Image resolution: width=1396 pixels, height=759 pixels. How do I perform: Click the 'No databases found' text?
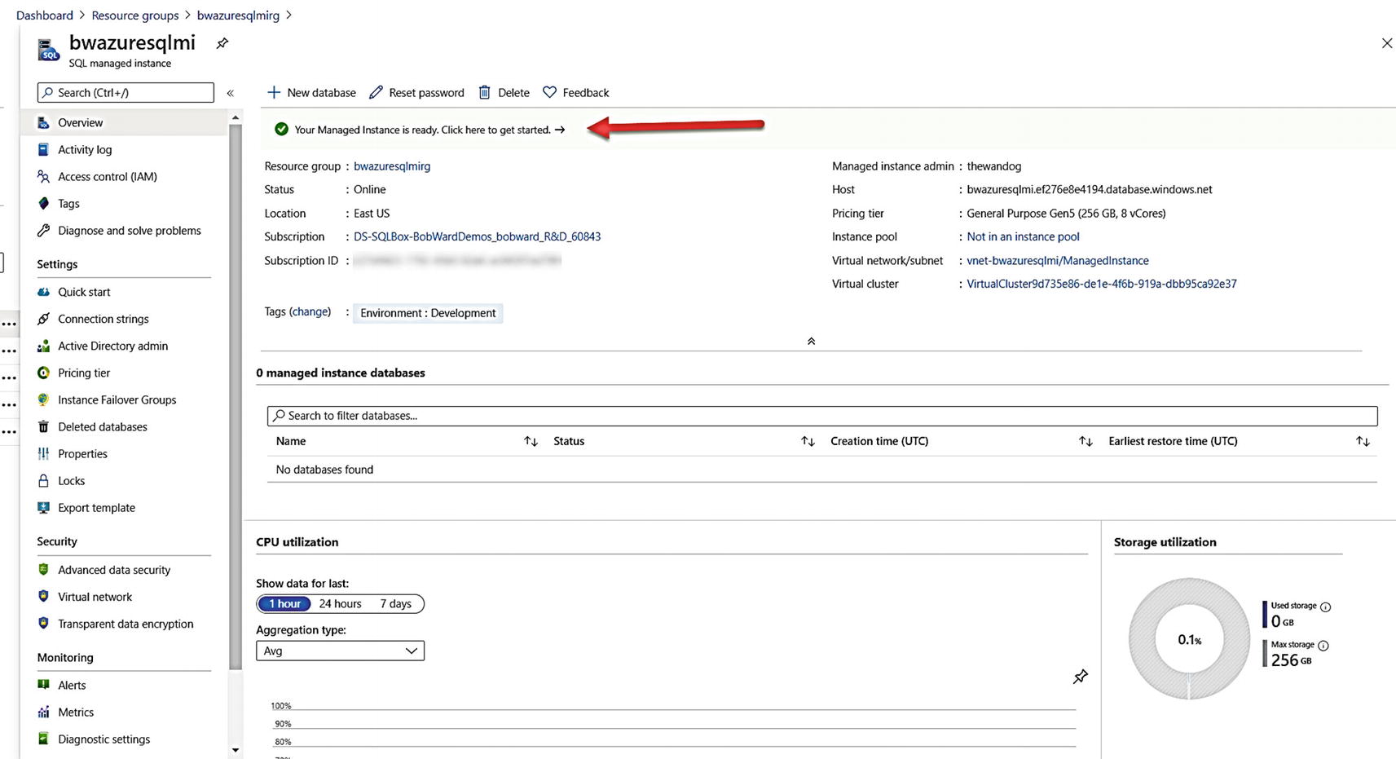324,470
